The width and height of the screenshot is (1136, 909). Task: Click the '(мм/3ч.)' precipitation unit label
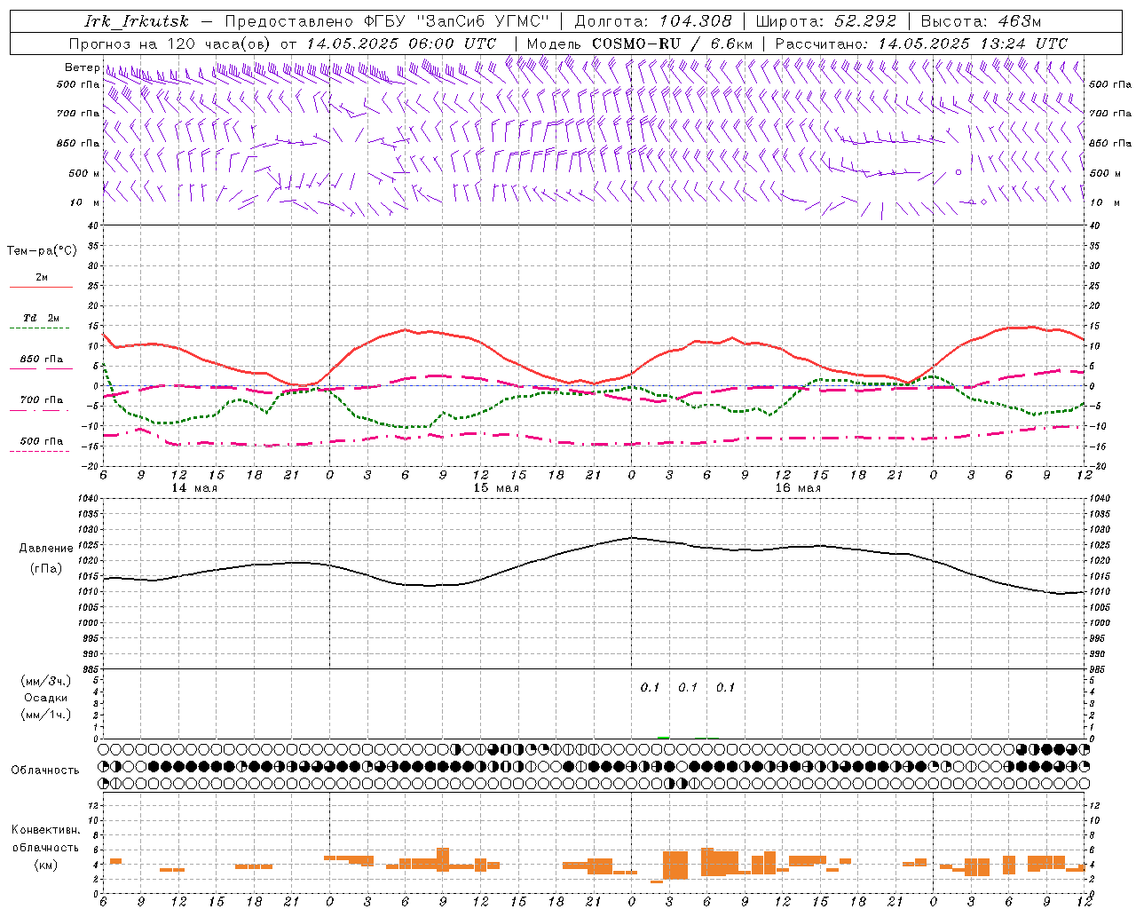[x=46, y=681]
